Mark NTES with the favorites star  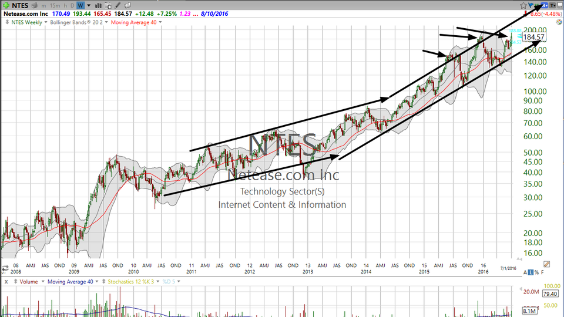(523, 5)
